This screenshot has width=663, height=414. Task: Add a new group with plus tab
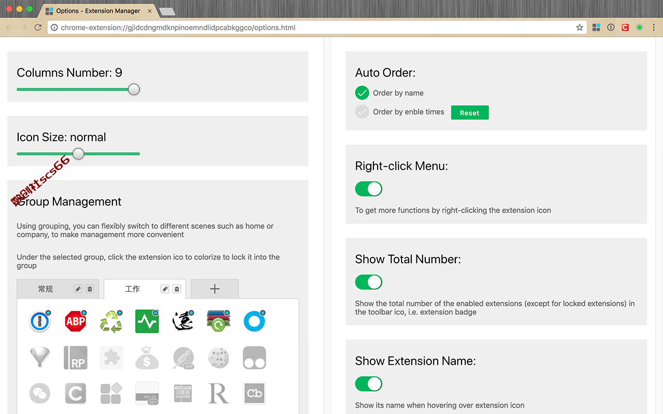click(x=214, y=289)
